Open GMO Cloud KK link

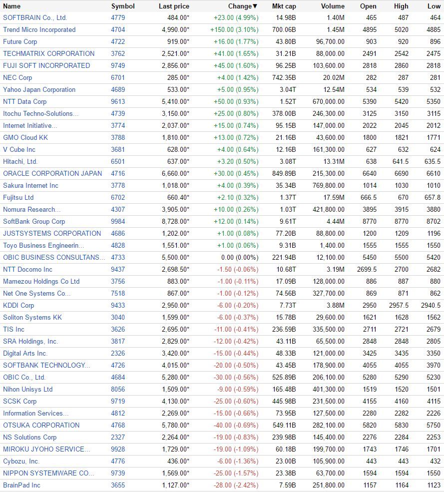point(25,137)
